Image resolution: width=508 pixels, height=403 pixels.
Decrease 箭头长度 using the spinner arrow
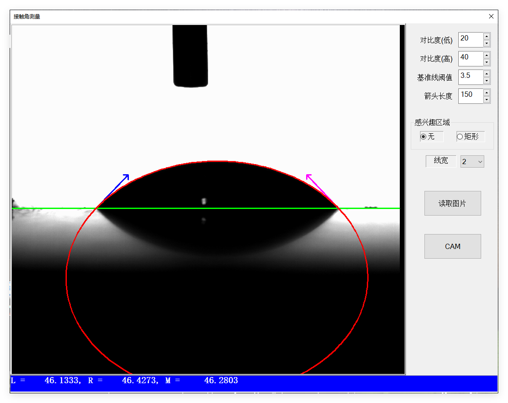pyautogui.click(x=486, y=99)
